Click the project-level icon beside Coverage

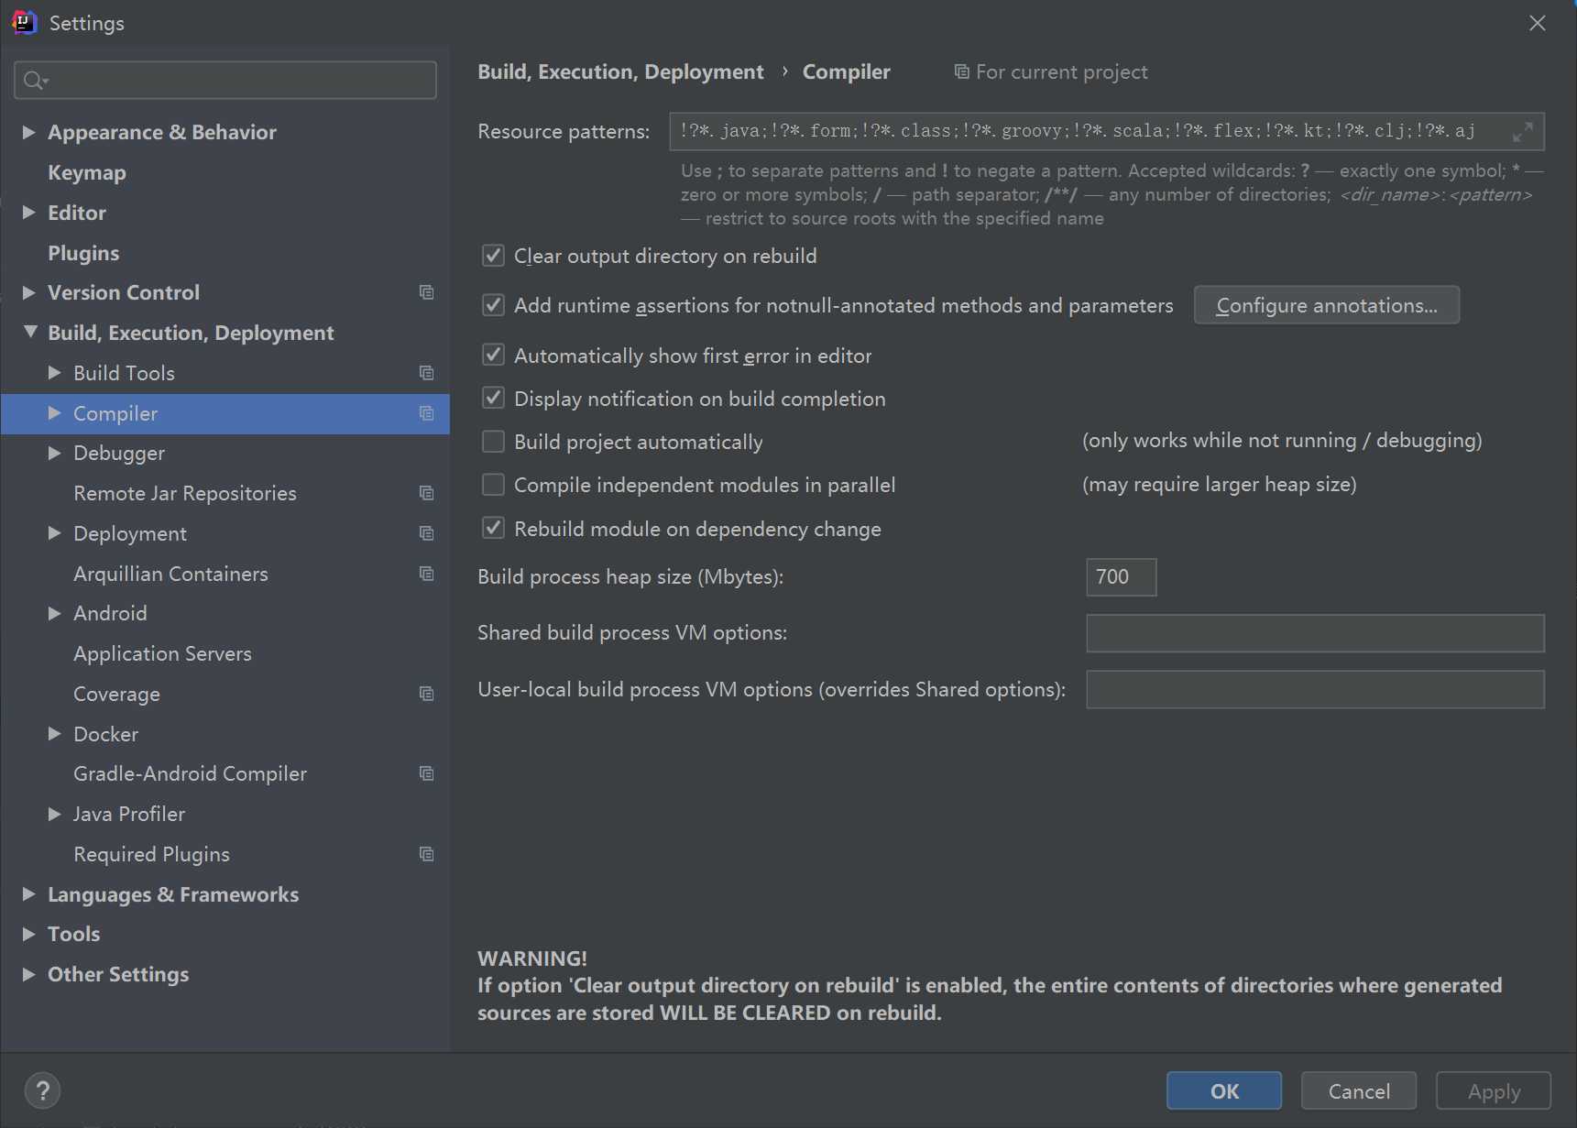pyautogui.click(x=426, y=694)
